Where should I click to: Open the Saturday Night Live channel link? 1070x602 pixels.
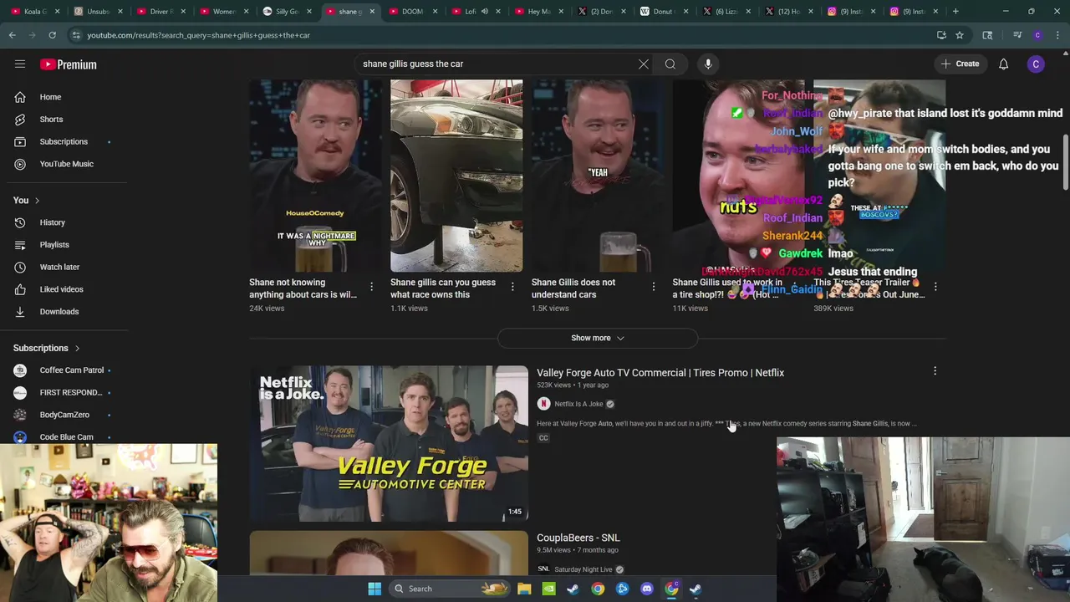click(583, 569)
